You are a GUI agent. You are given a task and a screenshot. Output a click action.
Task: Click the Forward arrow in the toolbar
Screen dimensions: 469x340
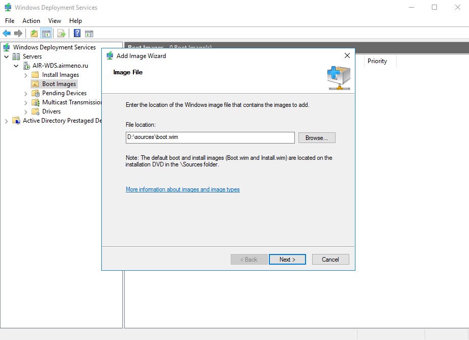[18, 34]
